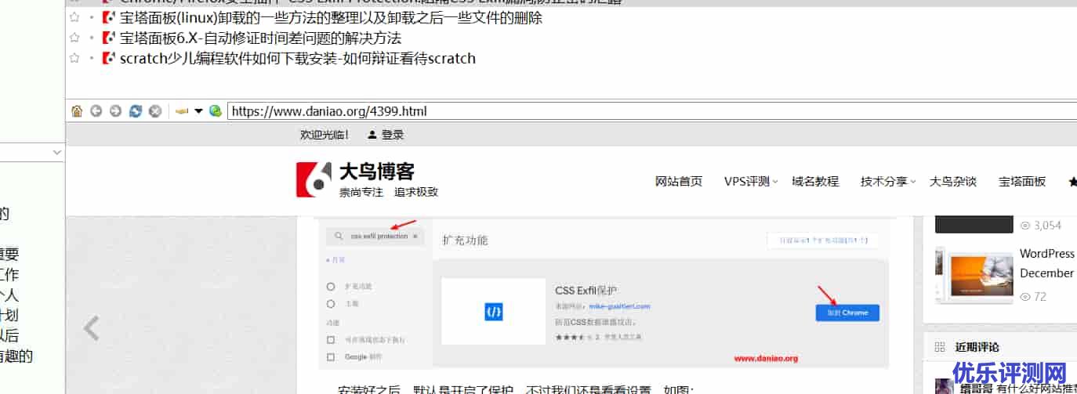The image size is (1077, 394).
Task: Navigate back with the left arrow button
Action: [x=96, y=111]
